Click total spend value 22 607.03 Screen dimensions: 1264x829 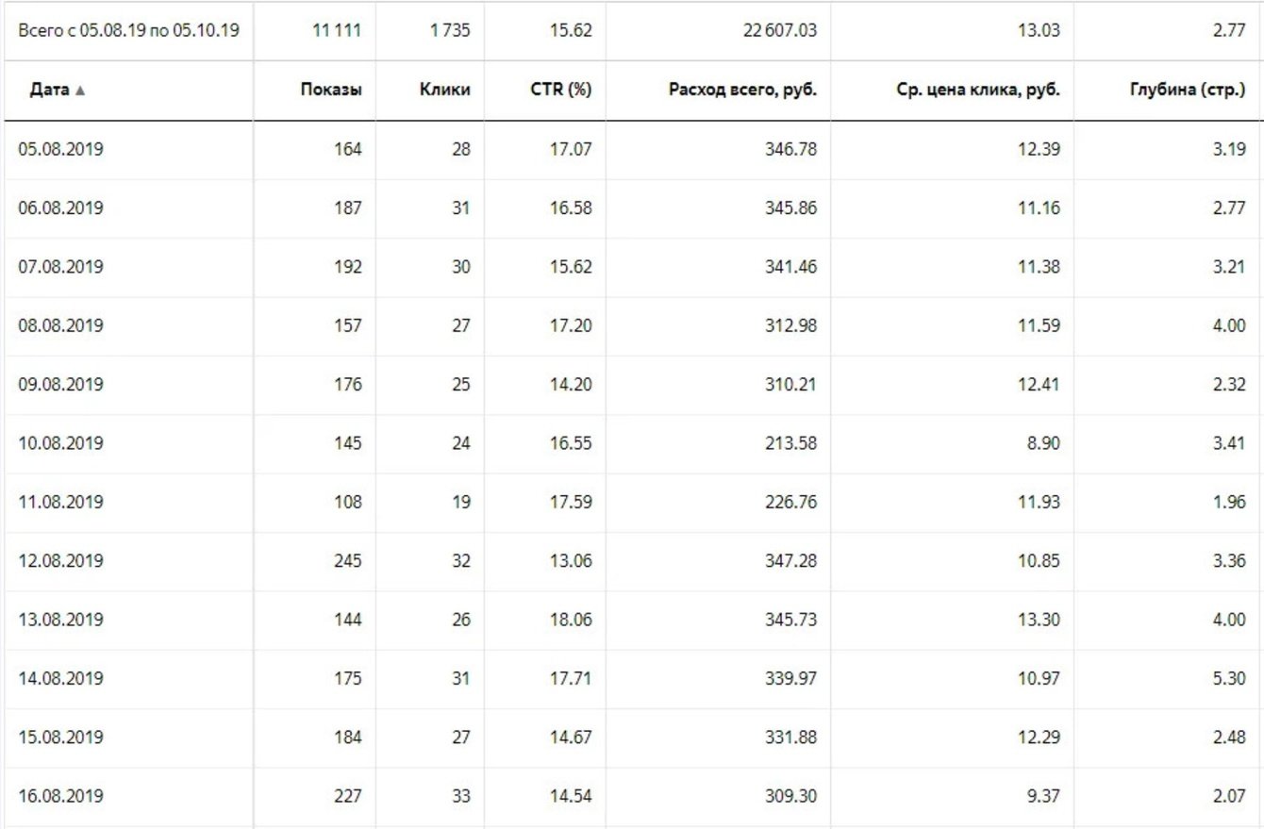click(779, 30)
